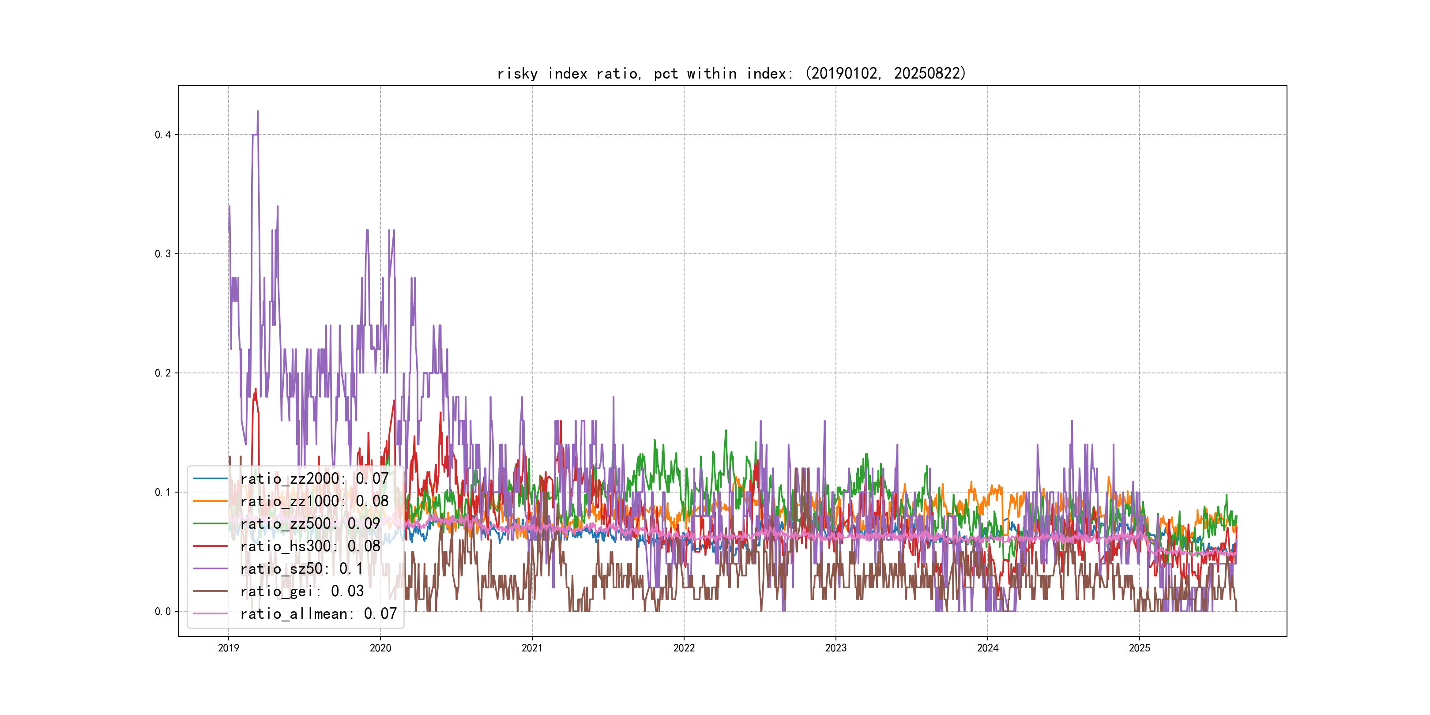Select legend text 'ratio_zz2000: 0.07'

tap(314, 478)
